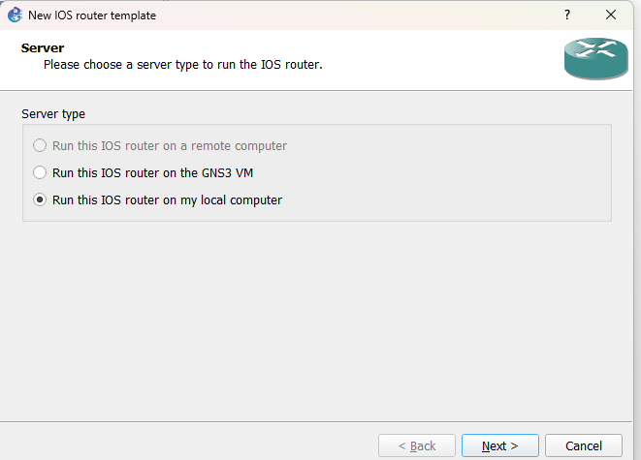Cancel the IOS router template wizard
The width and height of the screenshot is (641, 460).
(x=584, y=445)
